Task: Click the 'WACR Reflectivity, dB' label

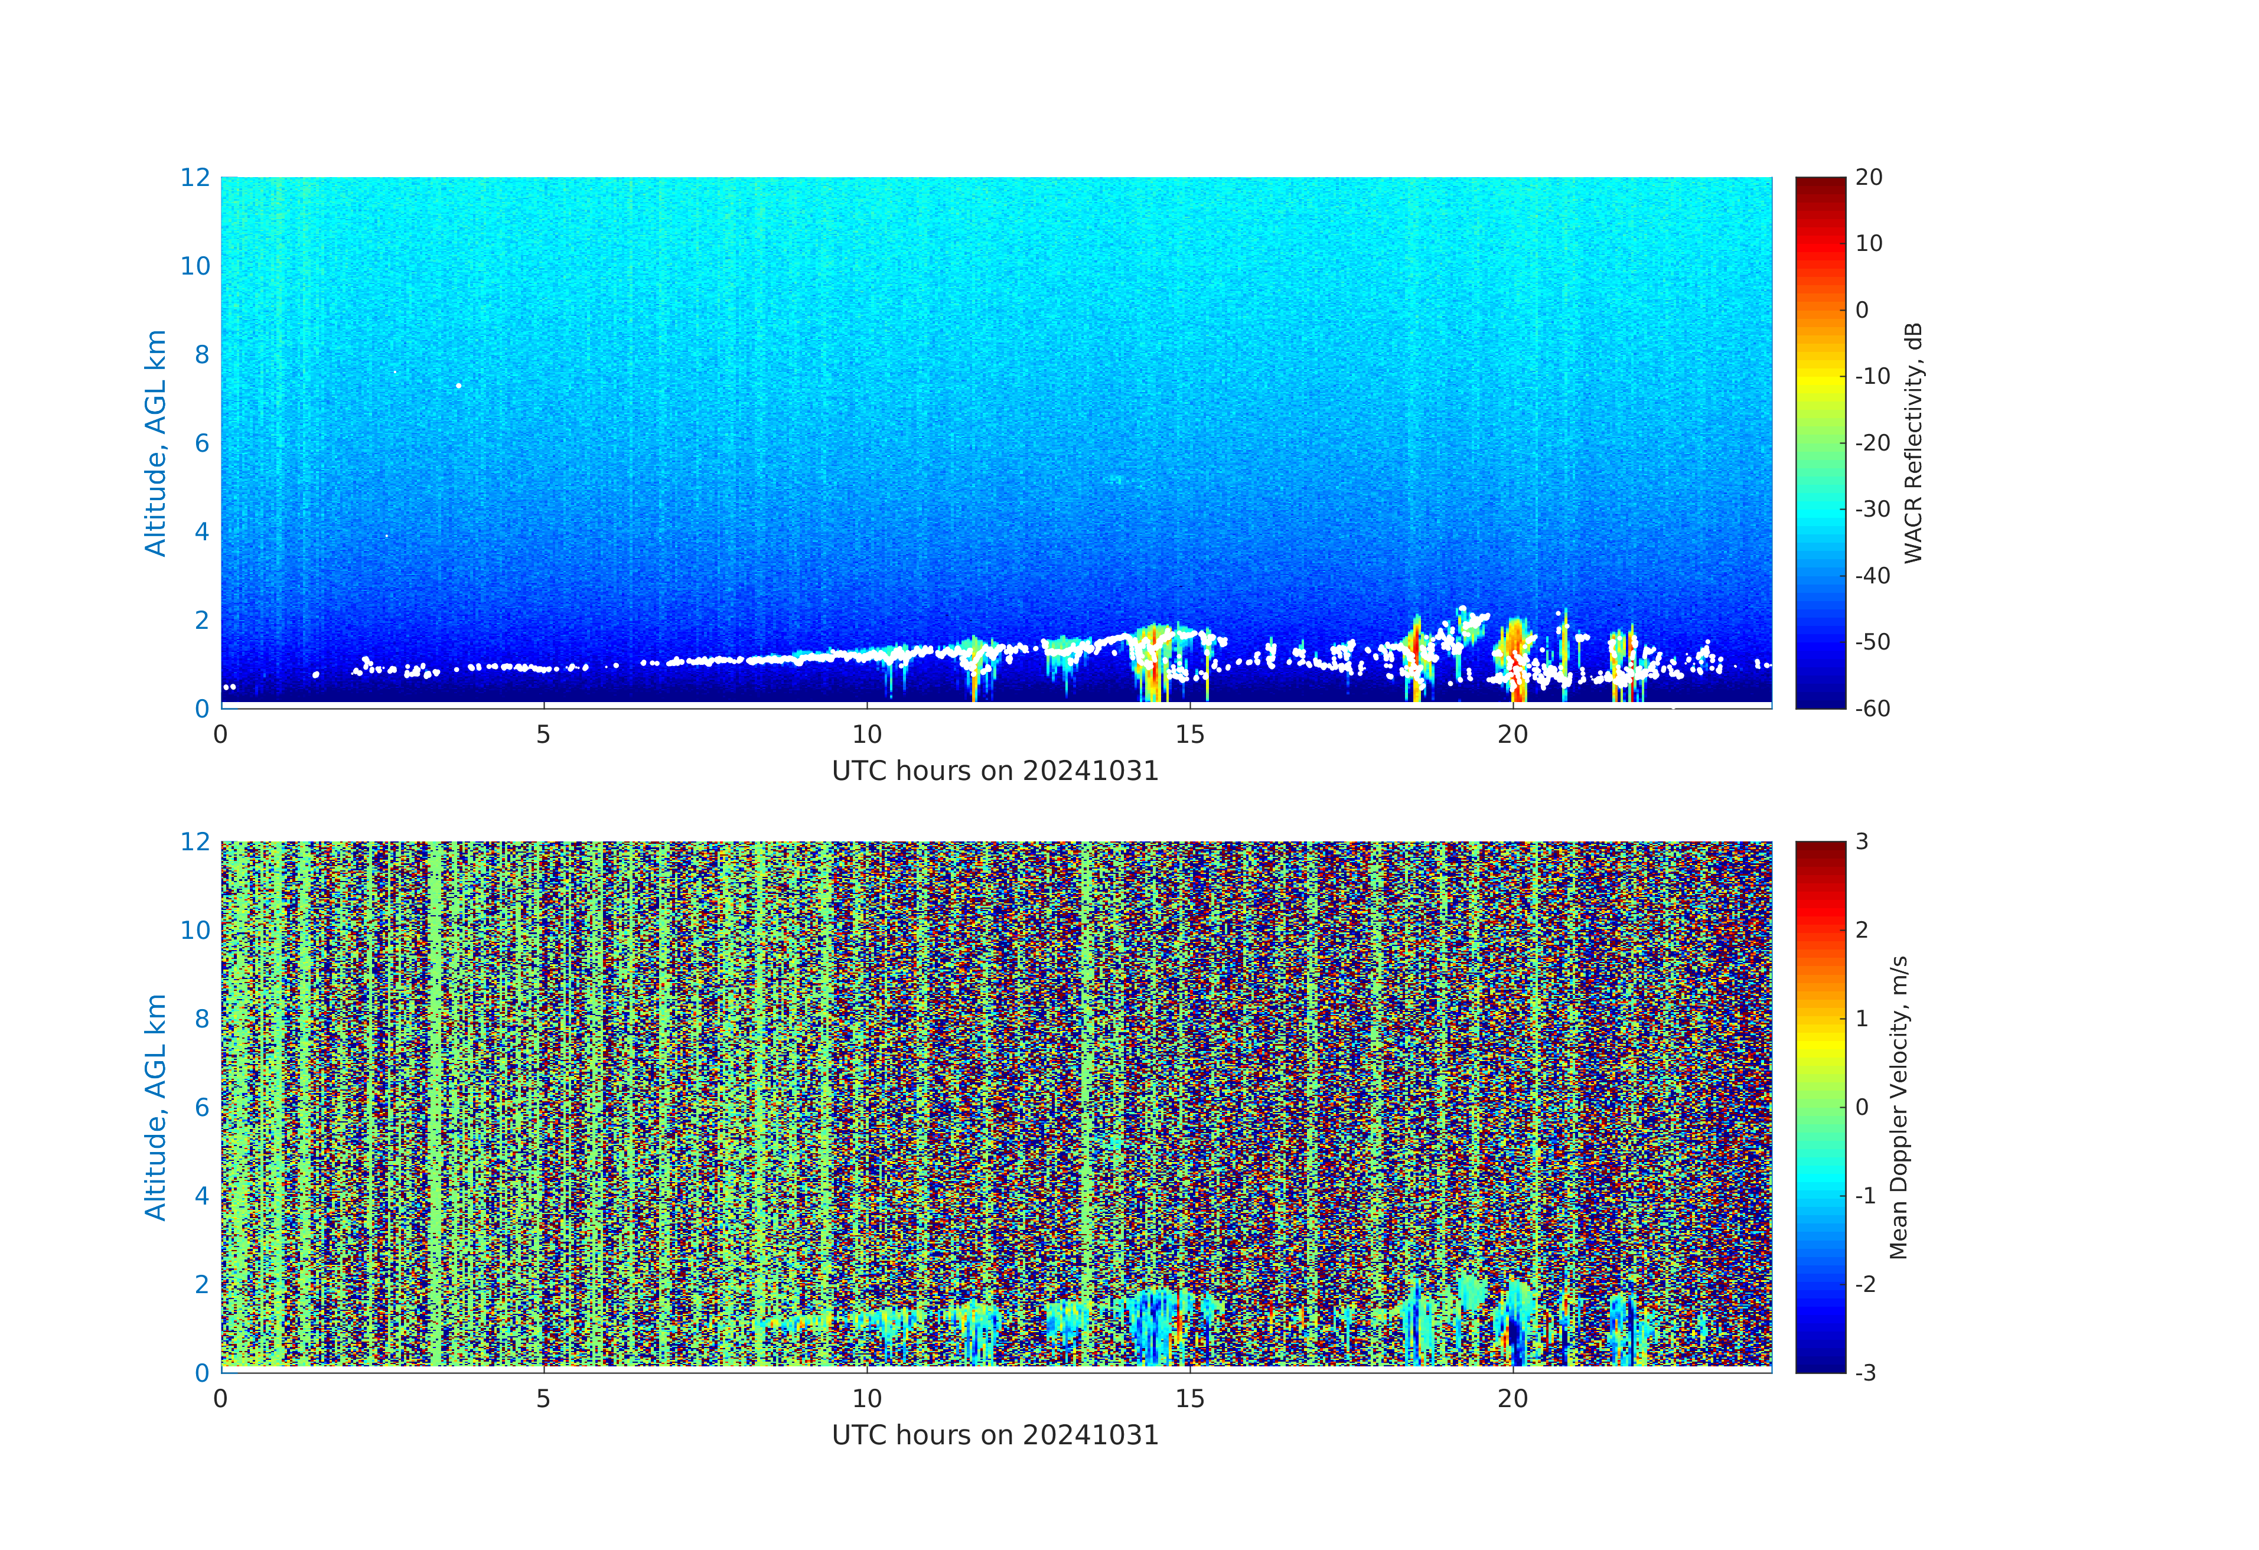Action: click(x=1913, y=442)
